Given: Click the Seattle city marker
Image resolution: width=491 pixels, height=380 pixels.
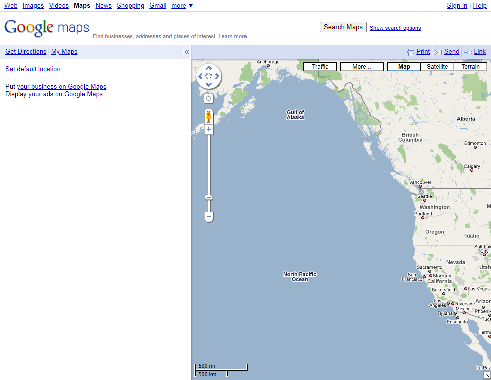Looking at the screenshot, I should tap(425, 200).
